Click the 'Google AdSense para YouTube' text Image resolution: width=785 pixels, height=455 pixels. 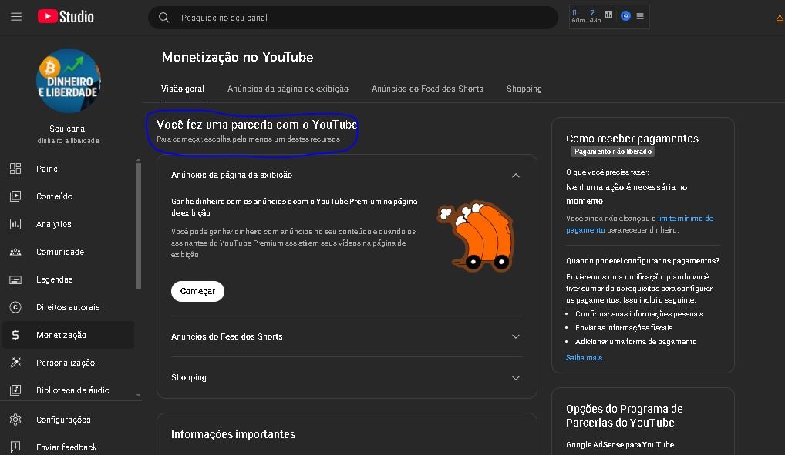click(x=620, y=444)
